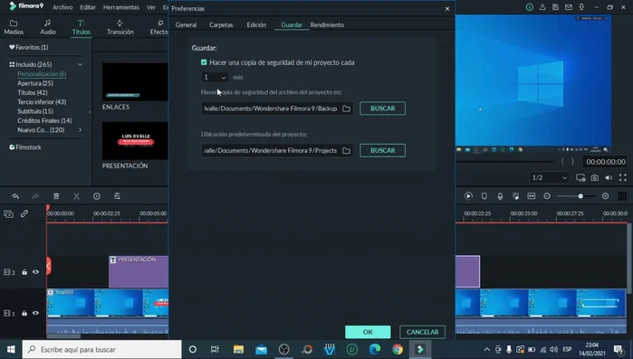
Task: Open File Explorer from the taskbar
Action: pos(238,349)
